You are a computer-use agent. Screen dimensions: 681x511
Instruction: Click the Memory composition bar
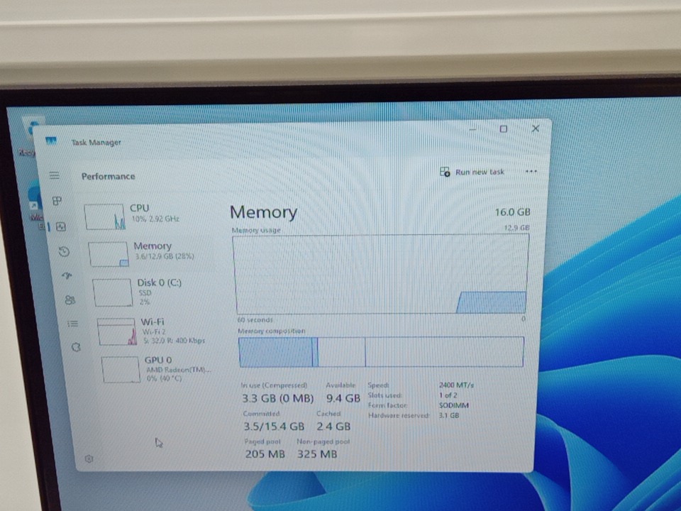pyautogui.click(x=381, y=351)
